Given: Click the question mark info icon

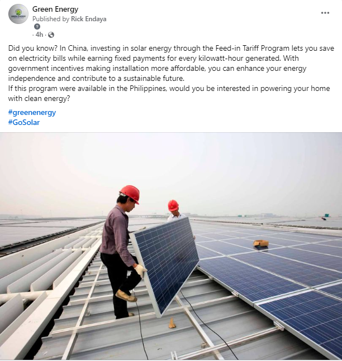Looking at the screenshot, I should pos(37,27).
